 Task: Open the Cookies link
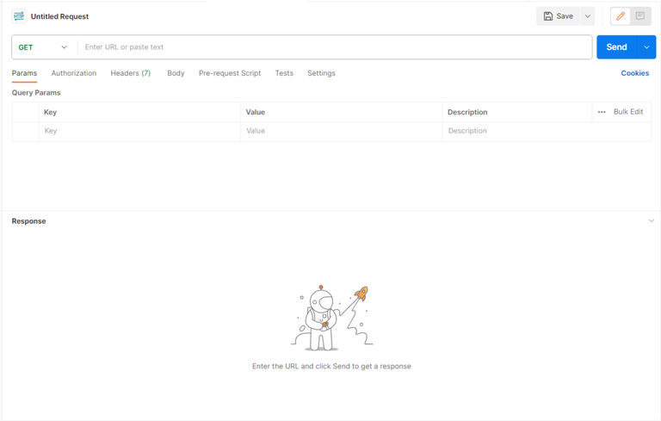point(634,73)
